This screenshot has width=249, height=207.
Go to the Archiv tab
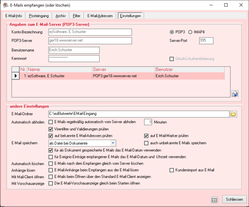60,16
